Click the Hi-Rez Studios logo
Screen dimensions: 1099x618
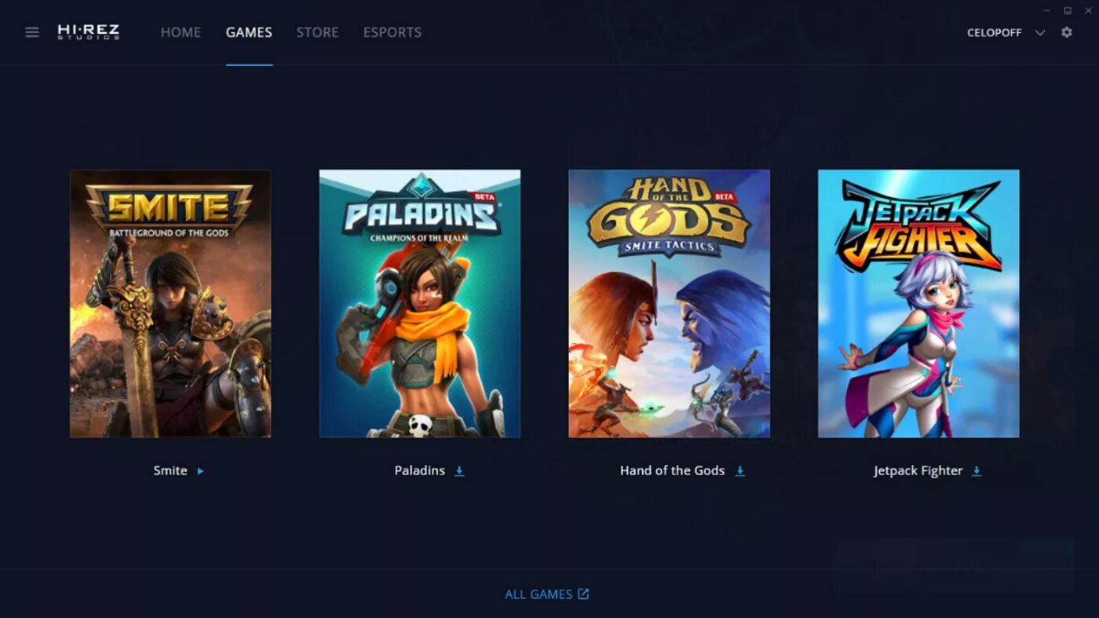pyautogui.click(x=89, y=32)
